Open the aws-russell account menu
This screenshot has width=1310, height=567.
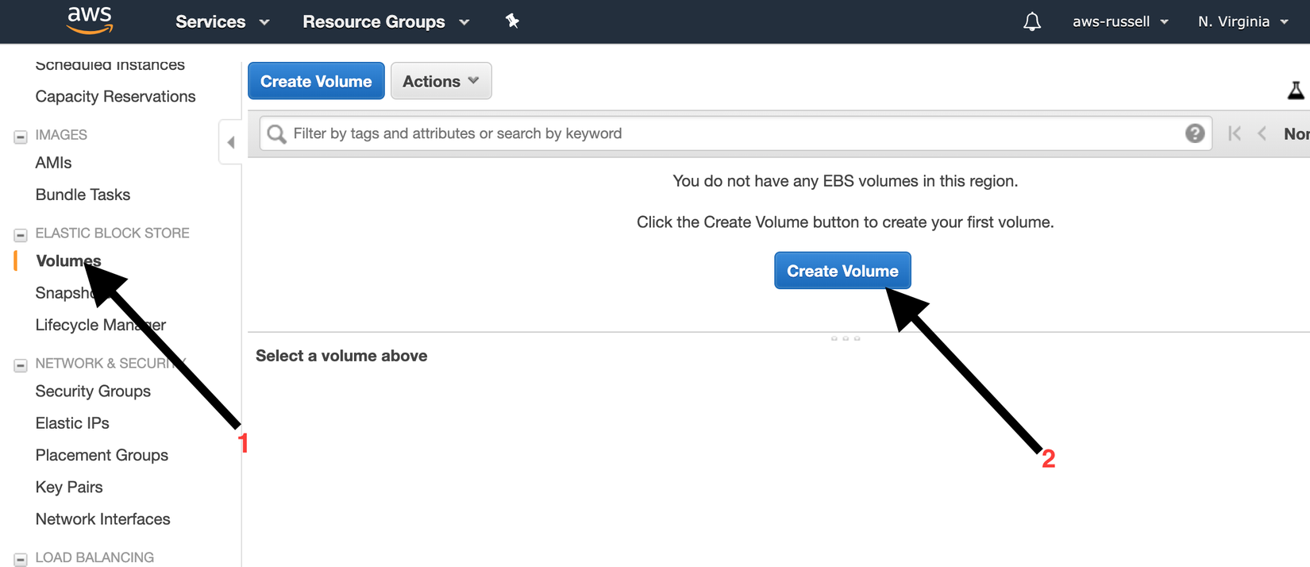coord(1119,21)
